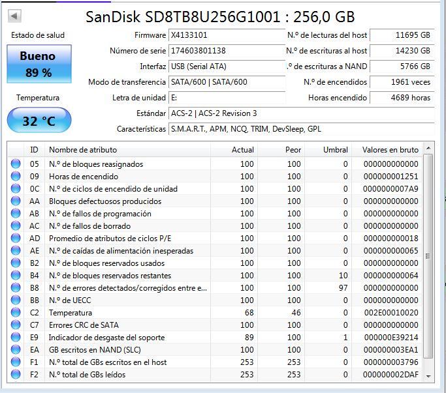Click the status orb for attribute AD
This screenshot has height=393, width=446.
click(x=16, y=239)
